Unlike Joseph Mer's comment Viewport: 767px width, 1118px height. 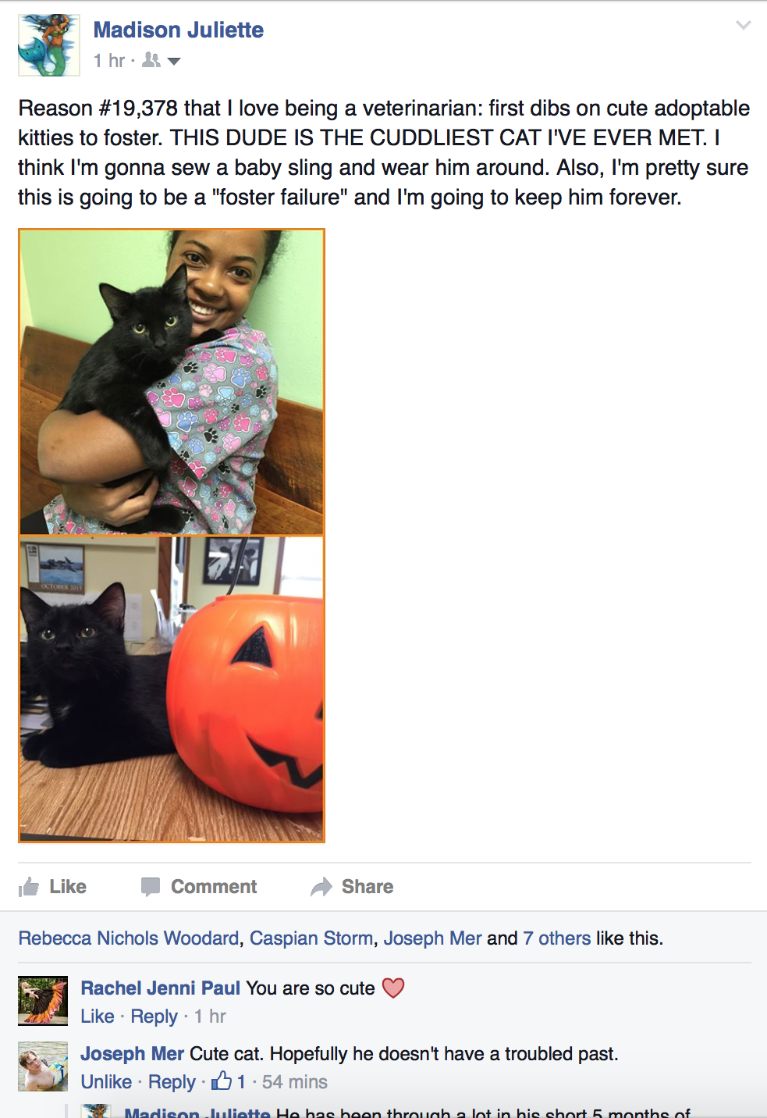point(106,1081)
